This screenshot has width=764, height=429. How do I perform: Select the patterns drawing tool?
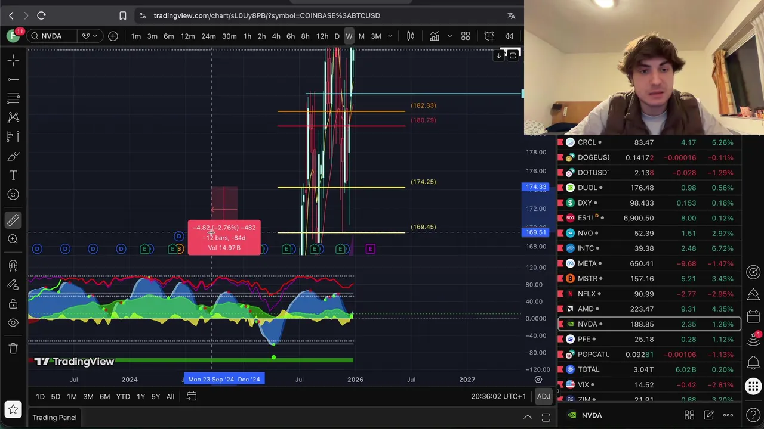click(13, 117)
